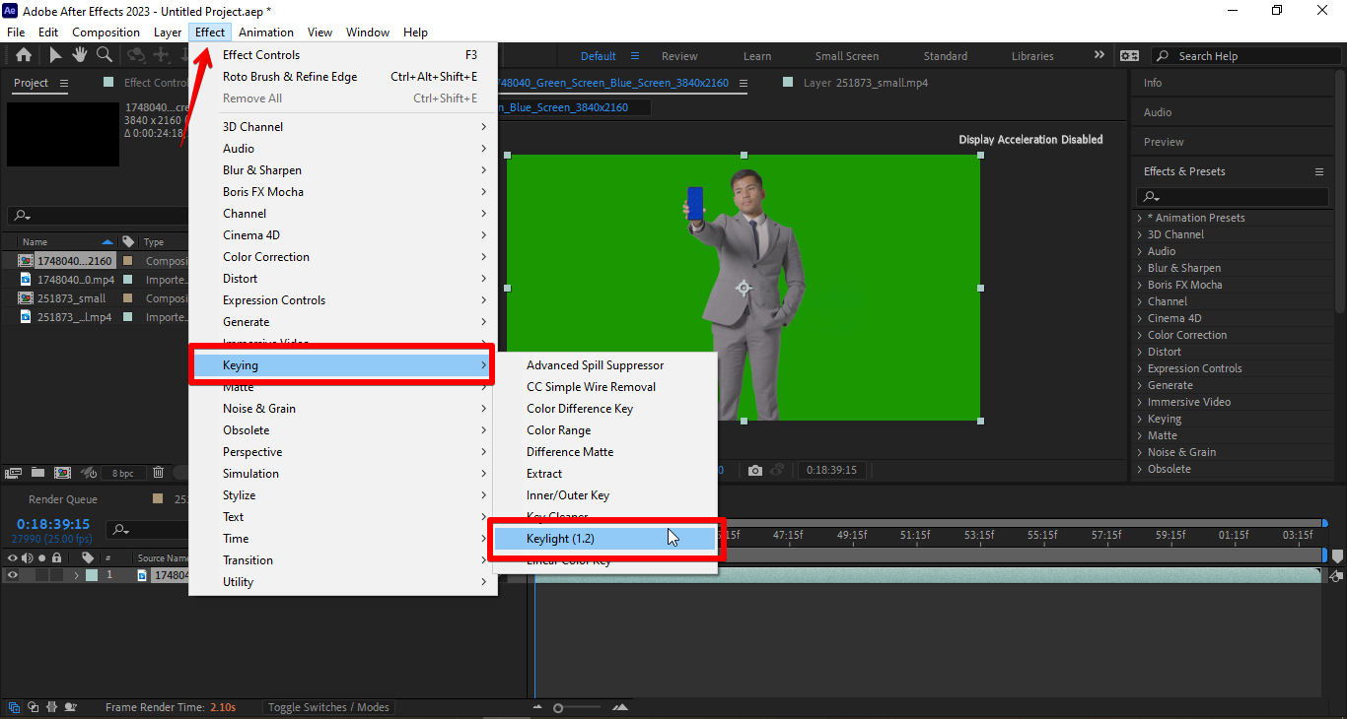Enable the Render Acceleration power toggle
Viewport: 1347px width, 719px height.
click(88, 473)
